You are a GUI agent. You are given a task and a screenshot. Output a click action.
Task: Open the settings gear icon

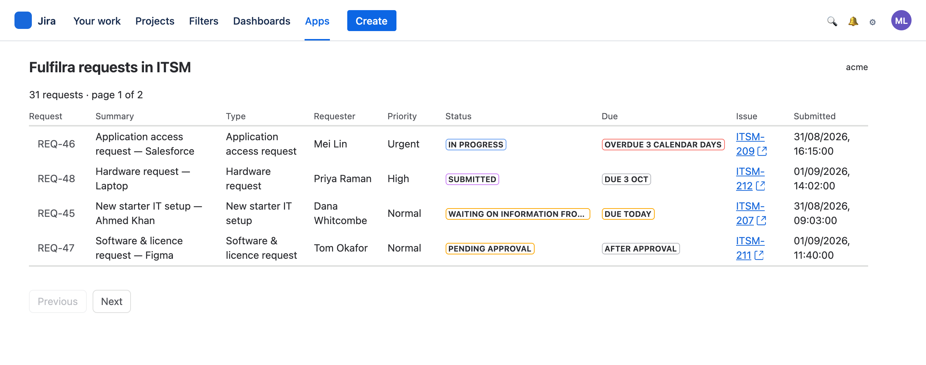872,22
